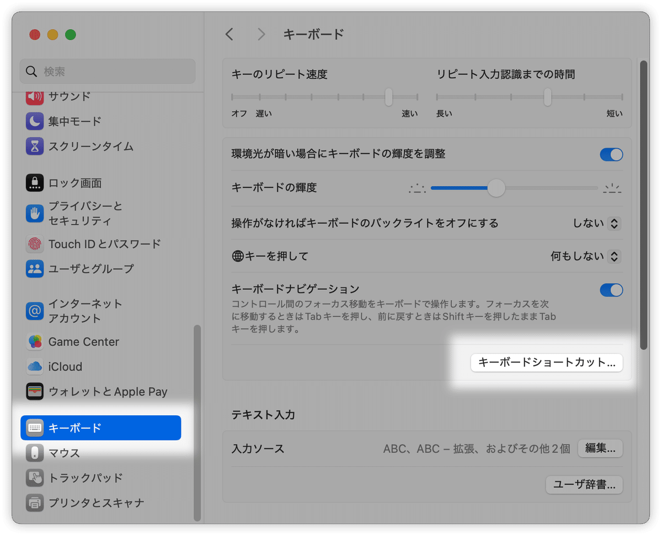The height and width of the screenshot is (536, 662).
Task: Select マウス in the sidebar
Action: pos(34,453)
